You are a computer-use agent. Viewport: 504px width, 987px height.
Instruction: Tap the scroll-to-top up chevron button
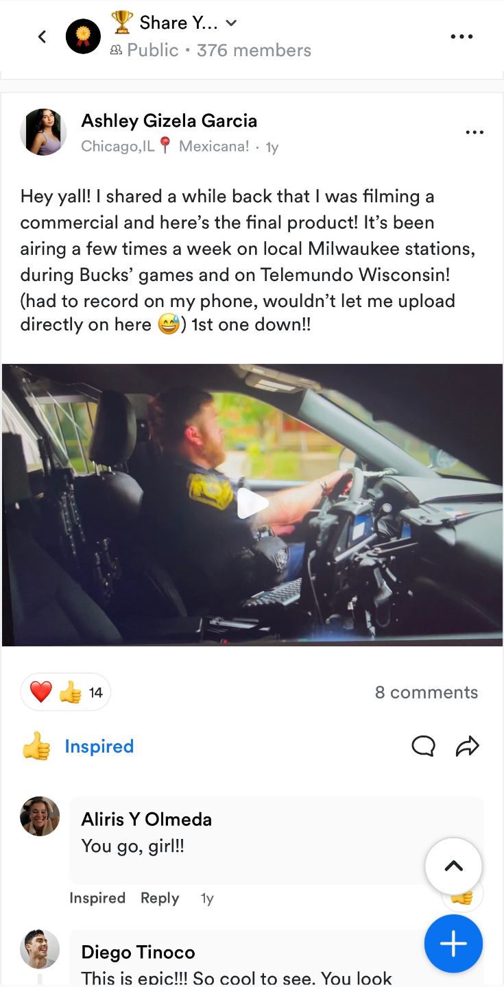453,866
